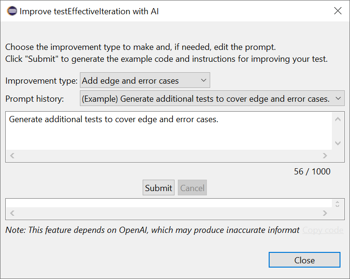Expand the Prompt history combo box
Screen dimensions: 350x279
(x=212, y=98)
